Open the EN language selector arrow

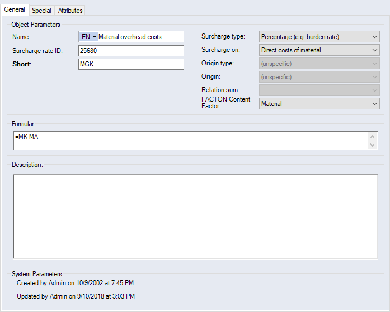coord(95,37)
